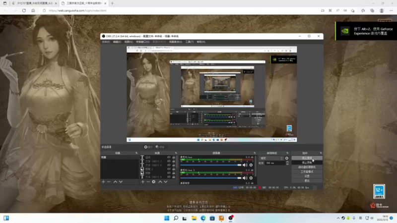The width and height of the screenshot is (397, 223).
Task: Toggle visibility of text source (GDI+) 7
Action: pos(169,161)
